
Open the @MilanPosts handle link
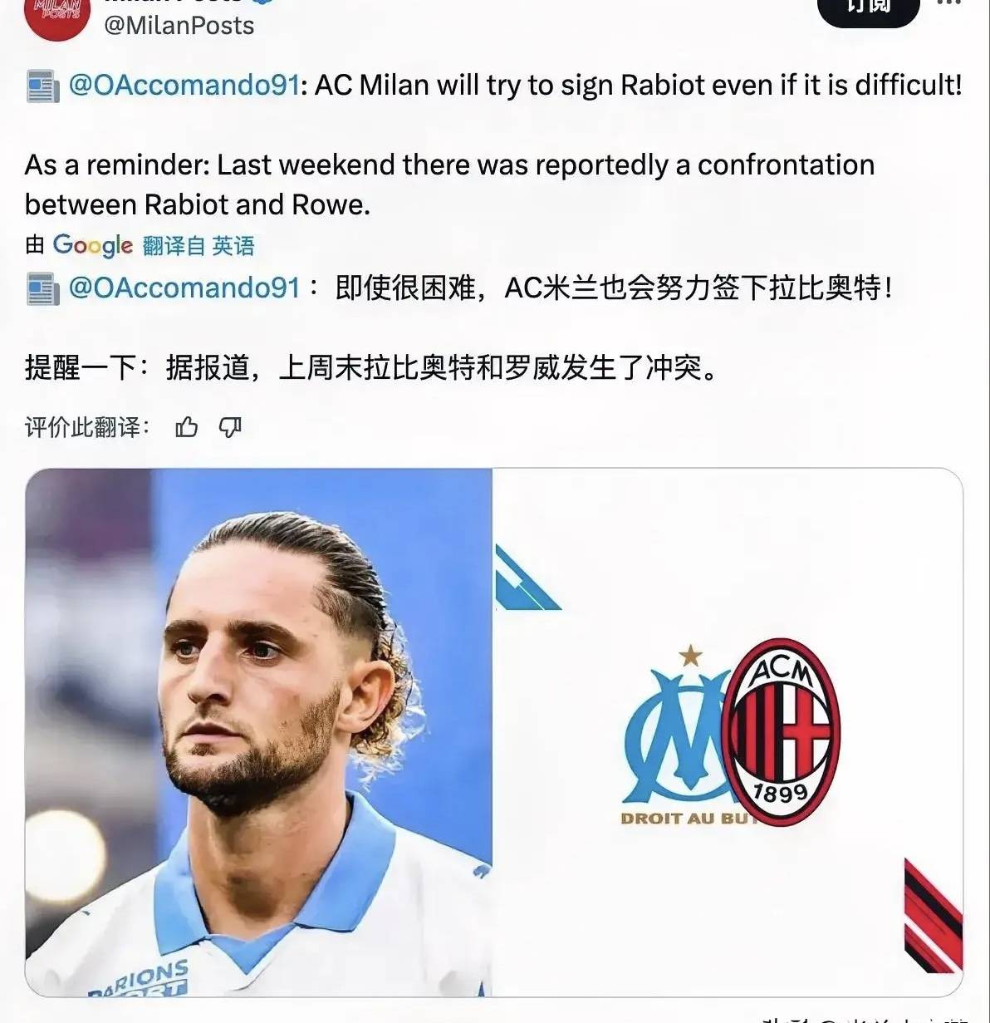point(179,26)
